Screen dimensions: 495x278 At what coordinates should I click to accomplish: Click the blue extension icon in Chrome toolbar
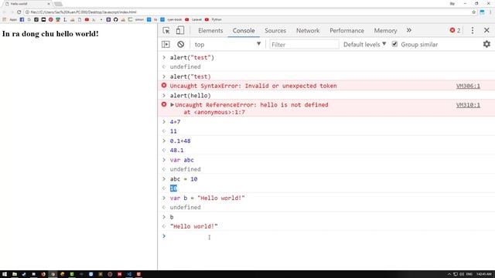point(482,12)
